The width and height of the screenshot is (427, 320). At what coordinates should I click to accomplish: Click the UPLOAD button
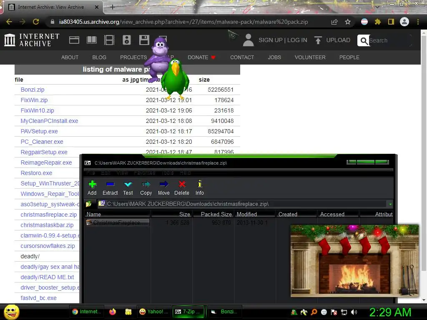pos(332,40)
